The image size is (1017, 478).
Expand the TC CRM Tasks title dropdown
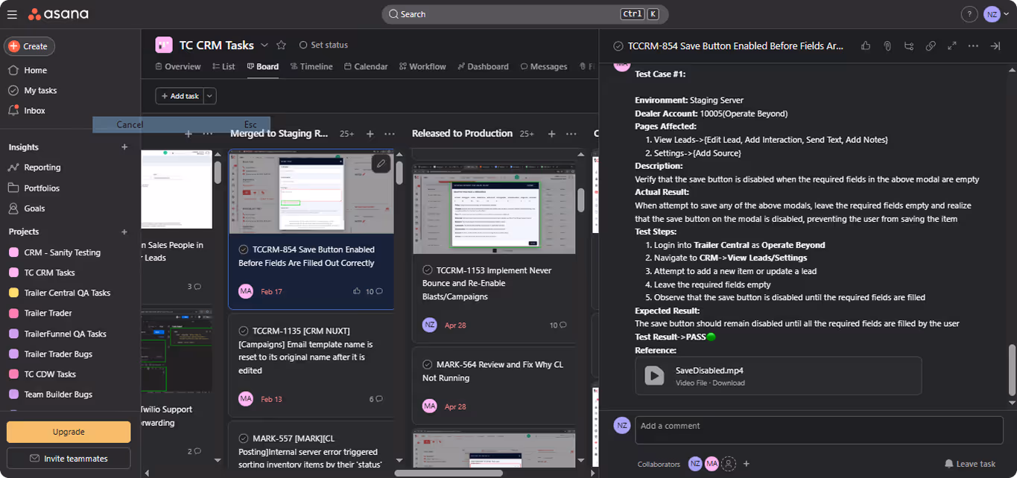click(264, 45)
